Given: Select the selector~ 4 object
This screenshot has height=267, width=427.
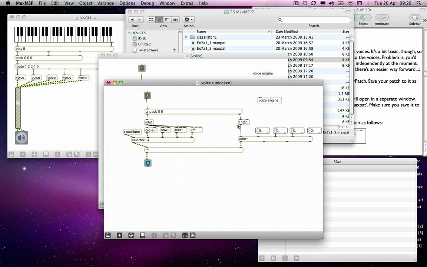Looking at the screenshot, I should (x=163, y=140).
